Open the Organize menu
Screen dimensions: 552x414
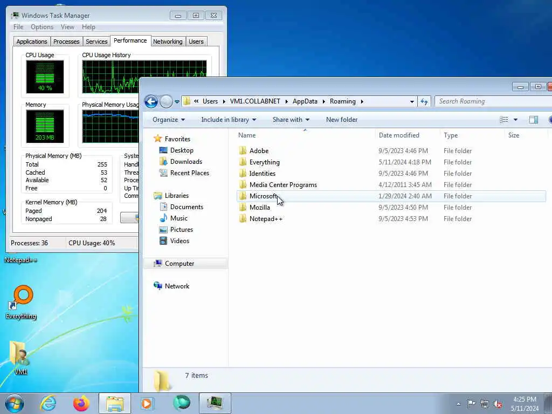[x=169, y=120]
